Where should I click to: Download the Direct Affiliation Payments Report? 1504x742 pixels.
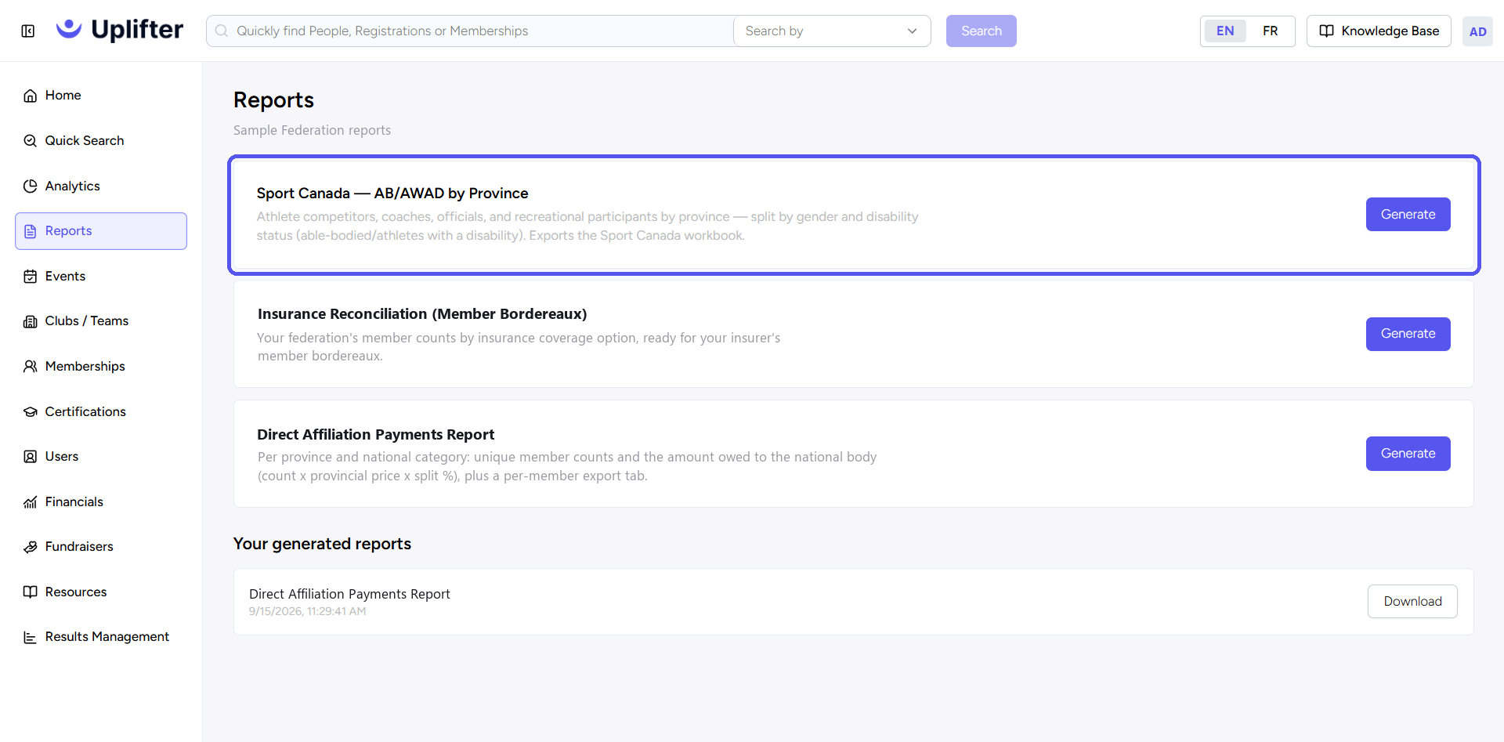click(1412, 602)
